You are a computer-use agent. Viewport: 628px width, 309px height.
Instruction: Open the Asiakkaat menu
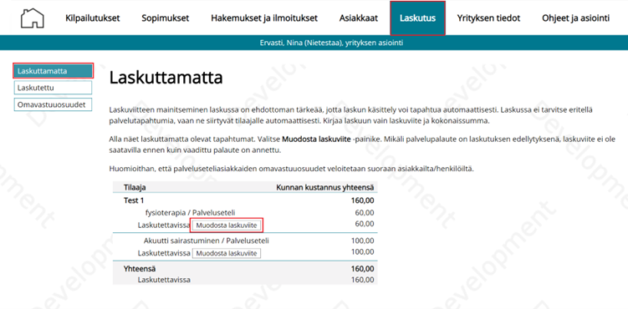point(359,18)
